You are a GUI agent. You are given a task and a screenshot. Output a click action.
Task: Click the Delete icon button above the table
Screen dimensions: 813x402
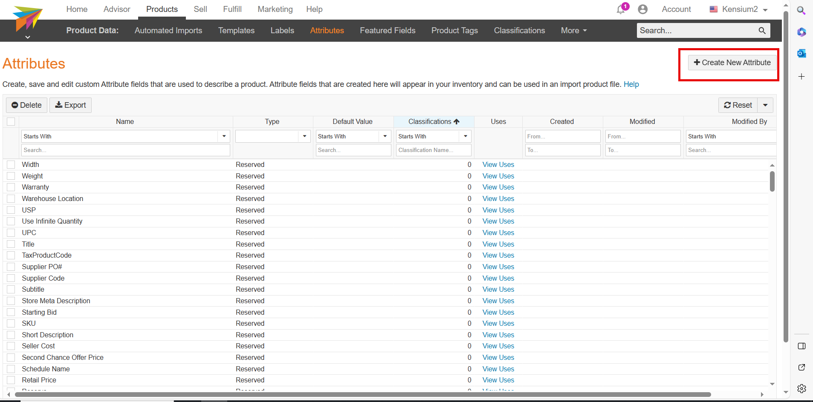pyautogui.click(x=26, y=105)
